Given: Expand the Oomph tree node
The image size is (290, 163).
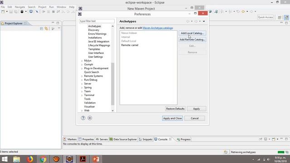Looking at the screenshot, I should coord(82,65).
